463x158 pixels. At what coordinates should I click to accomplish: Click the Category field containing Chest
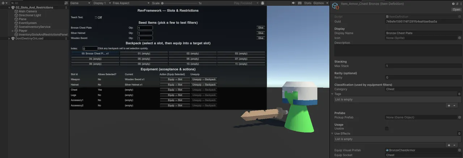click(x=423, y=89)
